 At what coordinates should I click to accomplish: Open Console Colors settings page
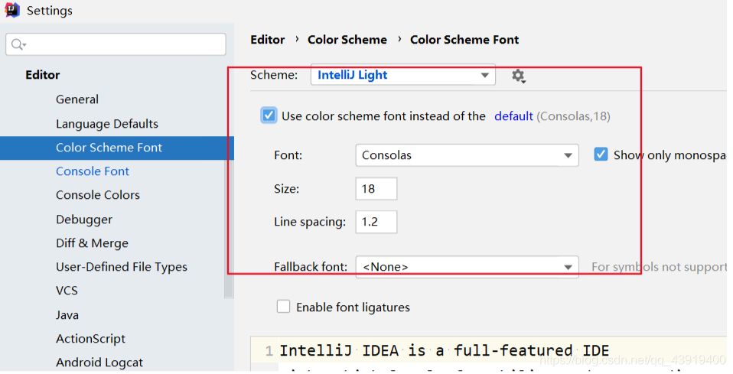tap(98, 195)
